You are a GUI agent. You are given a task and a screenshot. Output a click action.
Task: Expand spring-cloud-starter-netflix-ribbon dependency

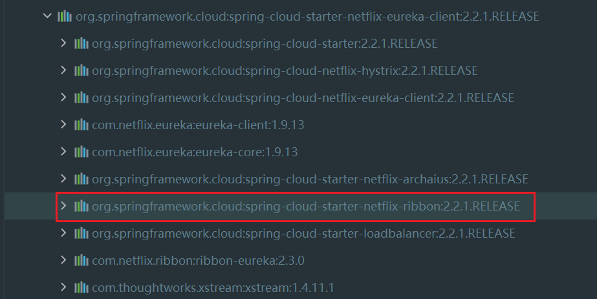63,206
